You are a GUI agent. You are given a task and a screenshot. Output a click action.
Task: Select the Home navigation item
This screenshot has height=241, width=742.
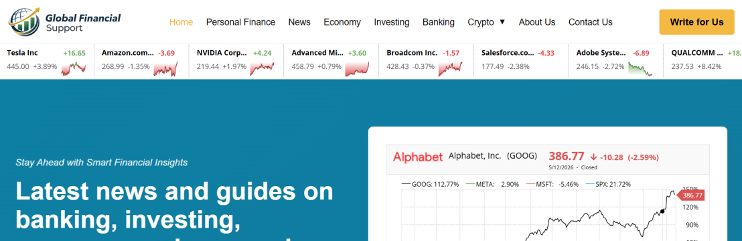click(x=181, y=22)
